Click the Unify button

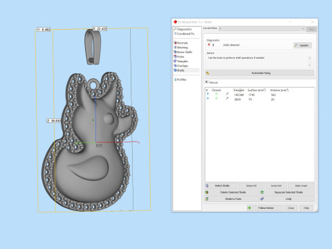point(287,199)
